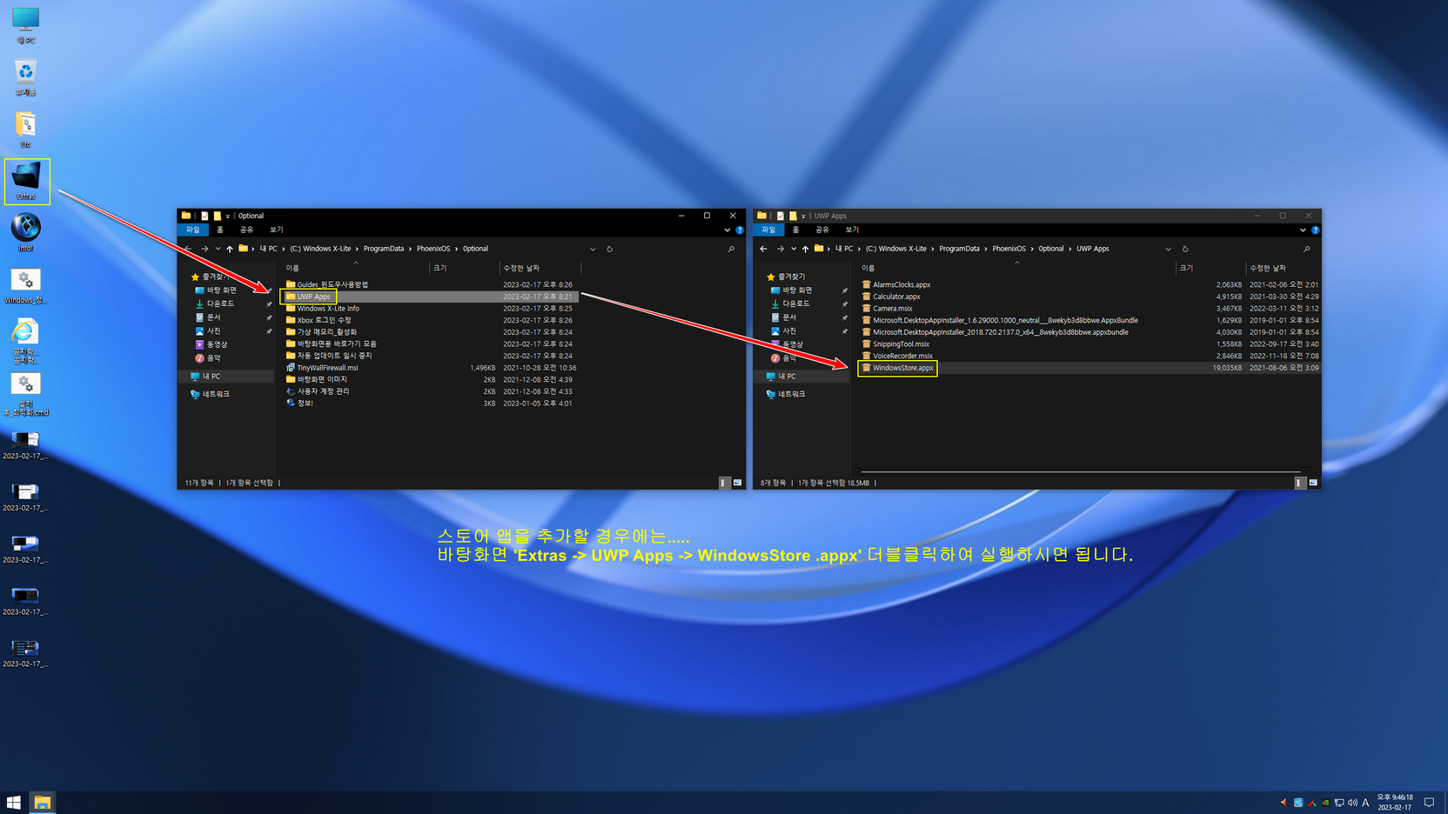Select 다운로드 in Optional window sidebar
The height and width of the screenshot is (814, 1448).
coord(220,304)
